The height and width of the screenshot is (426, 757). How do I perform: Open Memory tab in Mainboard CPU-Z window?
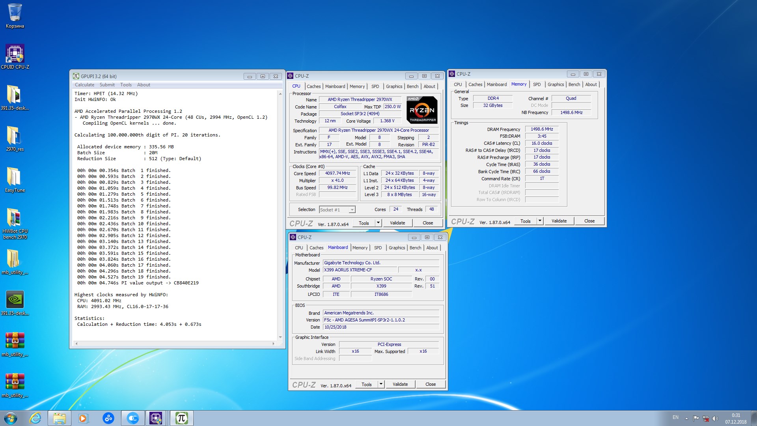coord(360,248)
